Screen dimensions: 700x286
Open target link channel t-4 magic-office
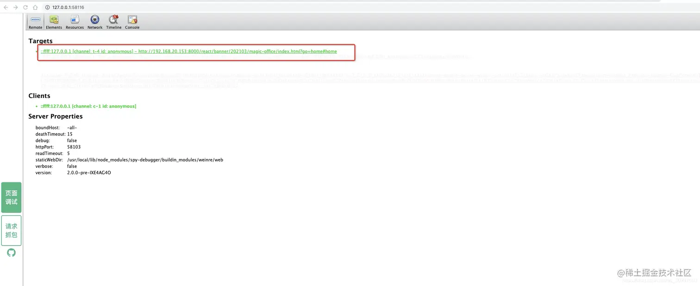pos(188,51)
